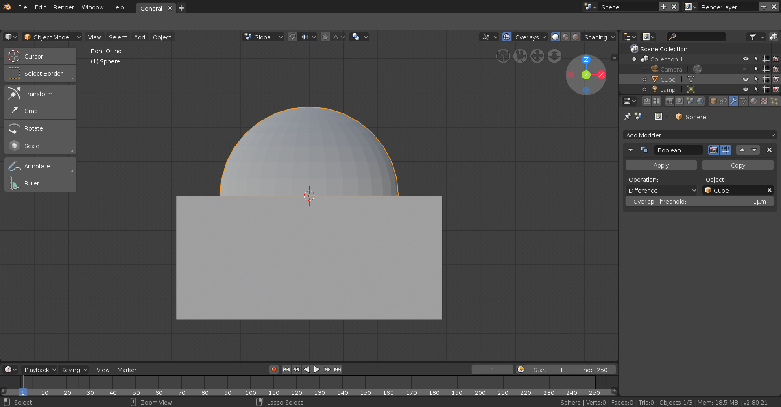Toggle Boolean modifier render visibility

coord(713,150)
